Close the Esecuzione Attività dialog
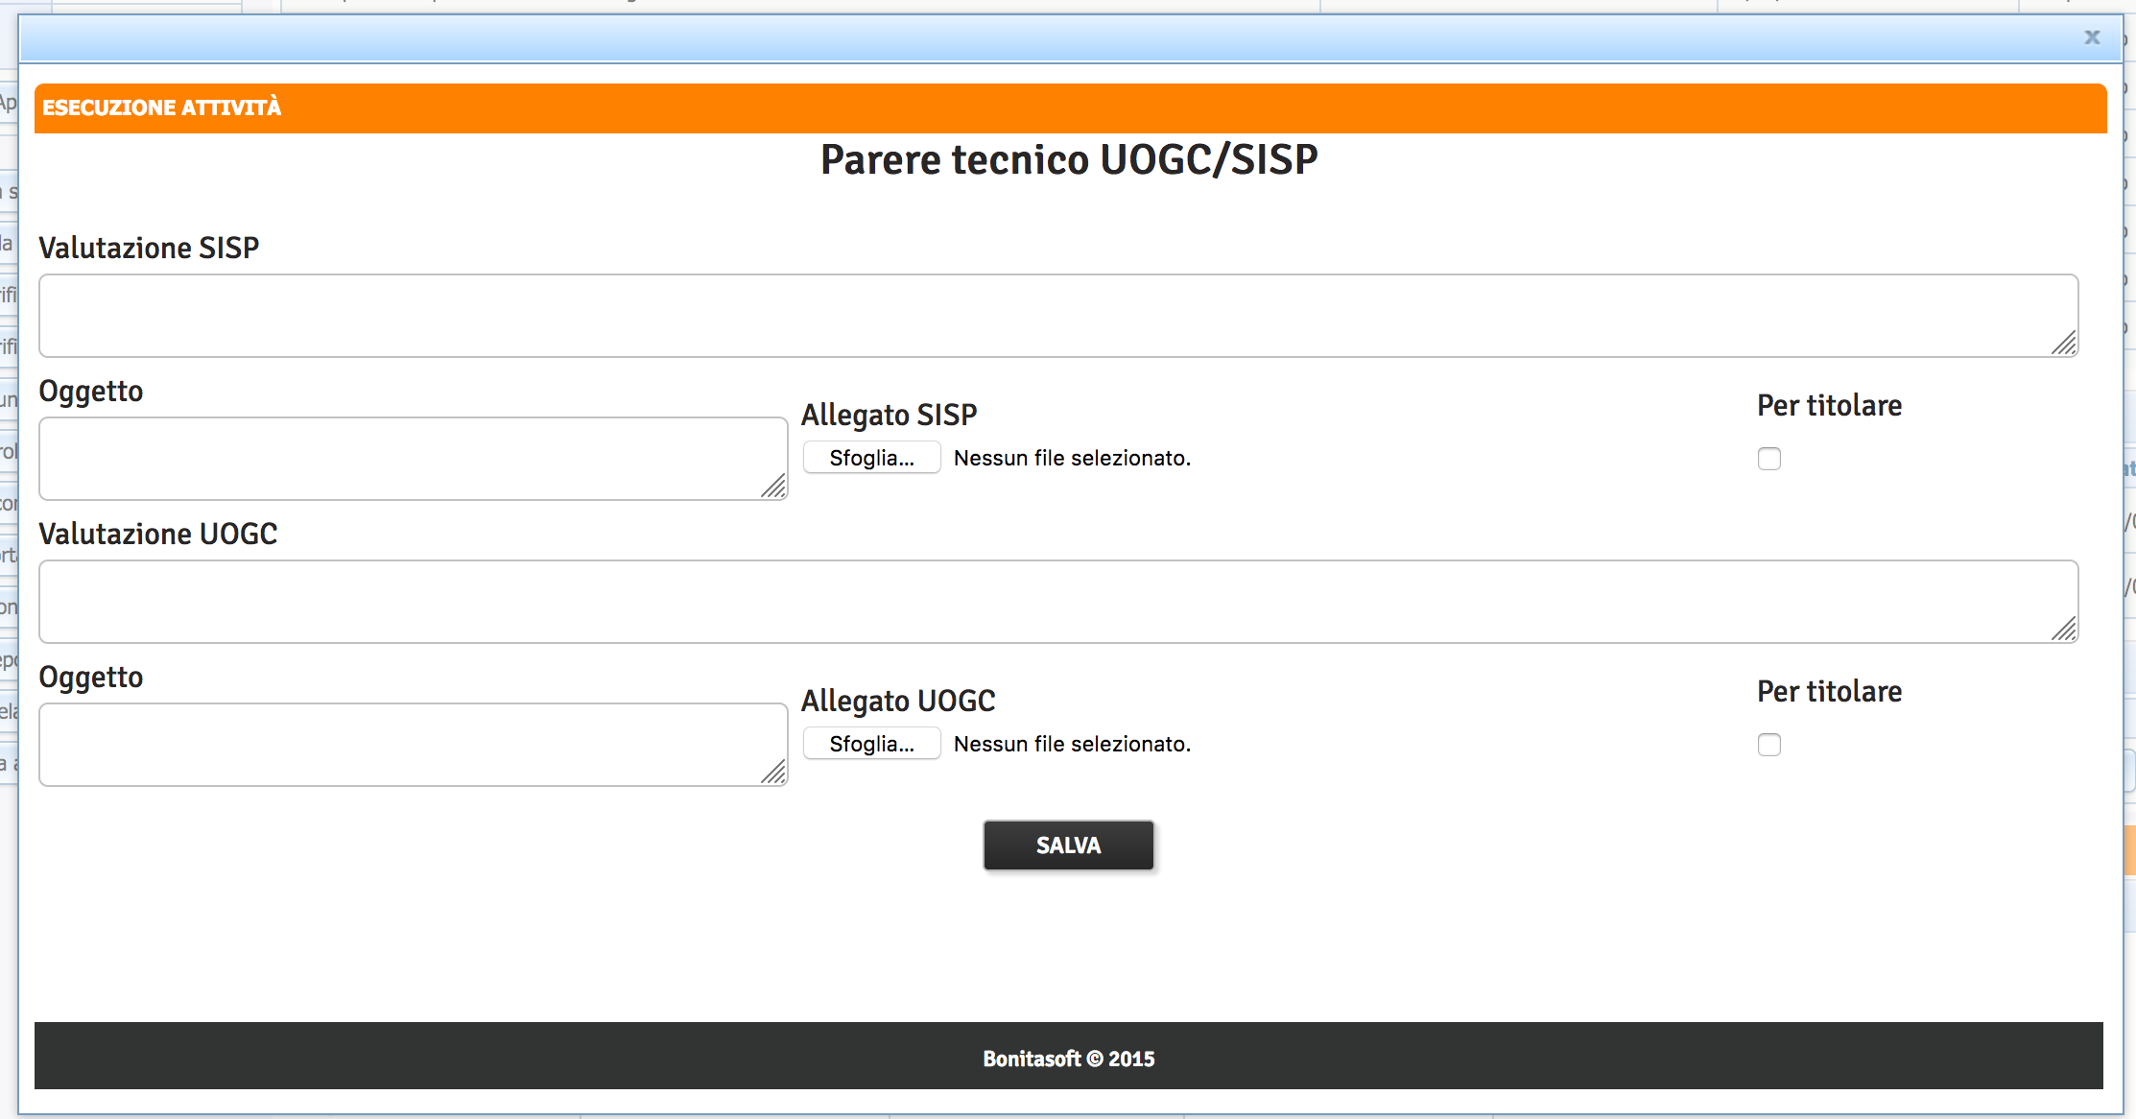The width and height of the screenshot is (2136, 1119). click(2092, 37)
